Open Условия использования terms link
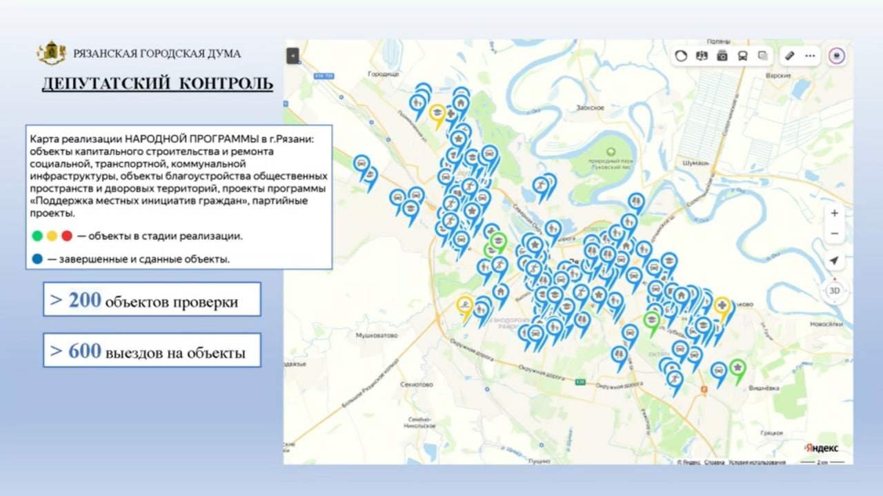Screen dimensions: 883x496 757,462
